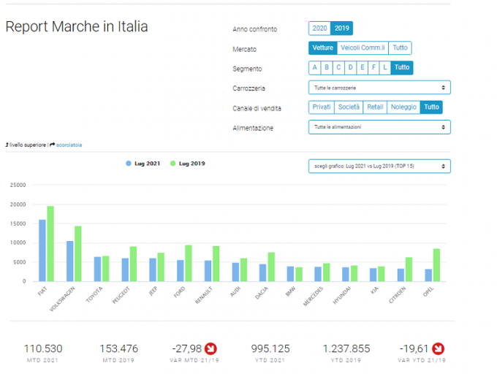Open the scorciatoia shortcut link
Screen dimensions: 497x374
pyautogui.click(x=69, y=145)
